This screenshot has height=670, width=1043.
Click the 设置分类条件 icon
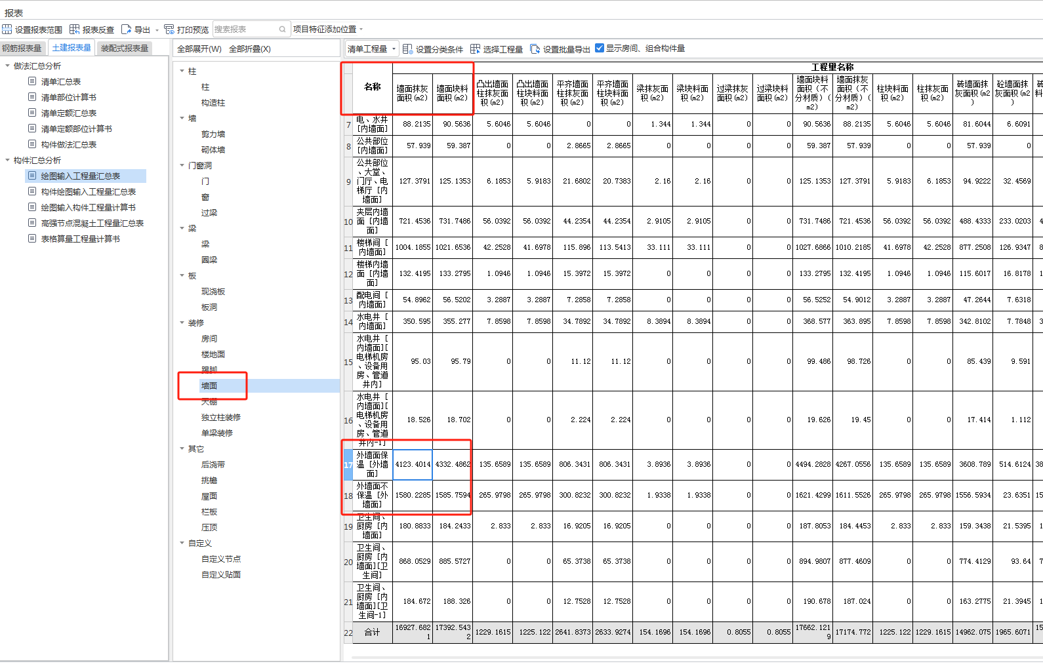point(407,49)
